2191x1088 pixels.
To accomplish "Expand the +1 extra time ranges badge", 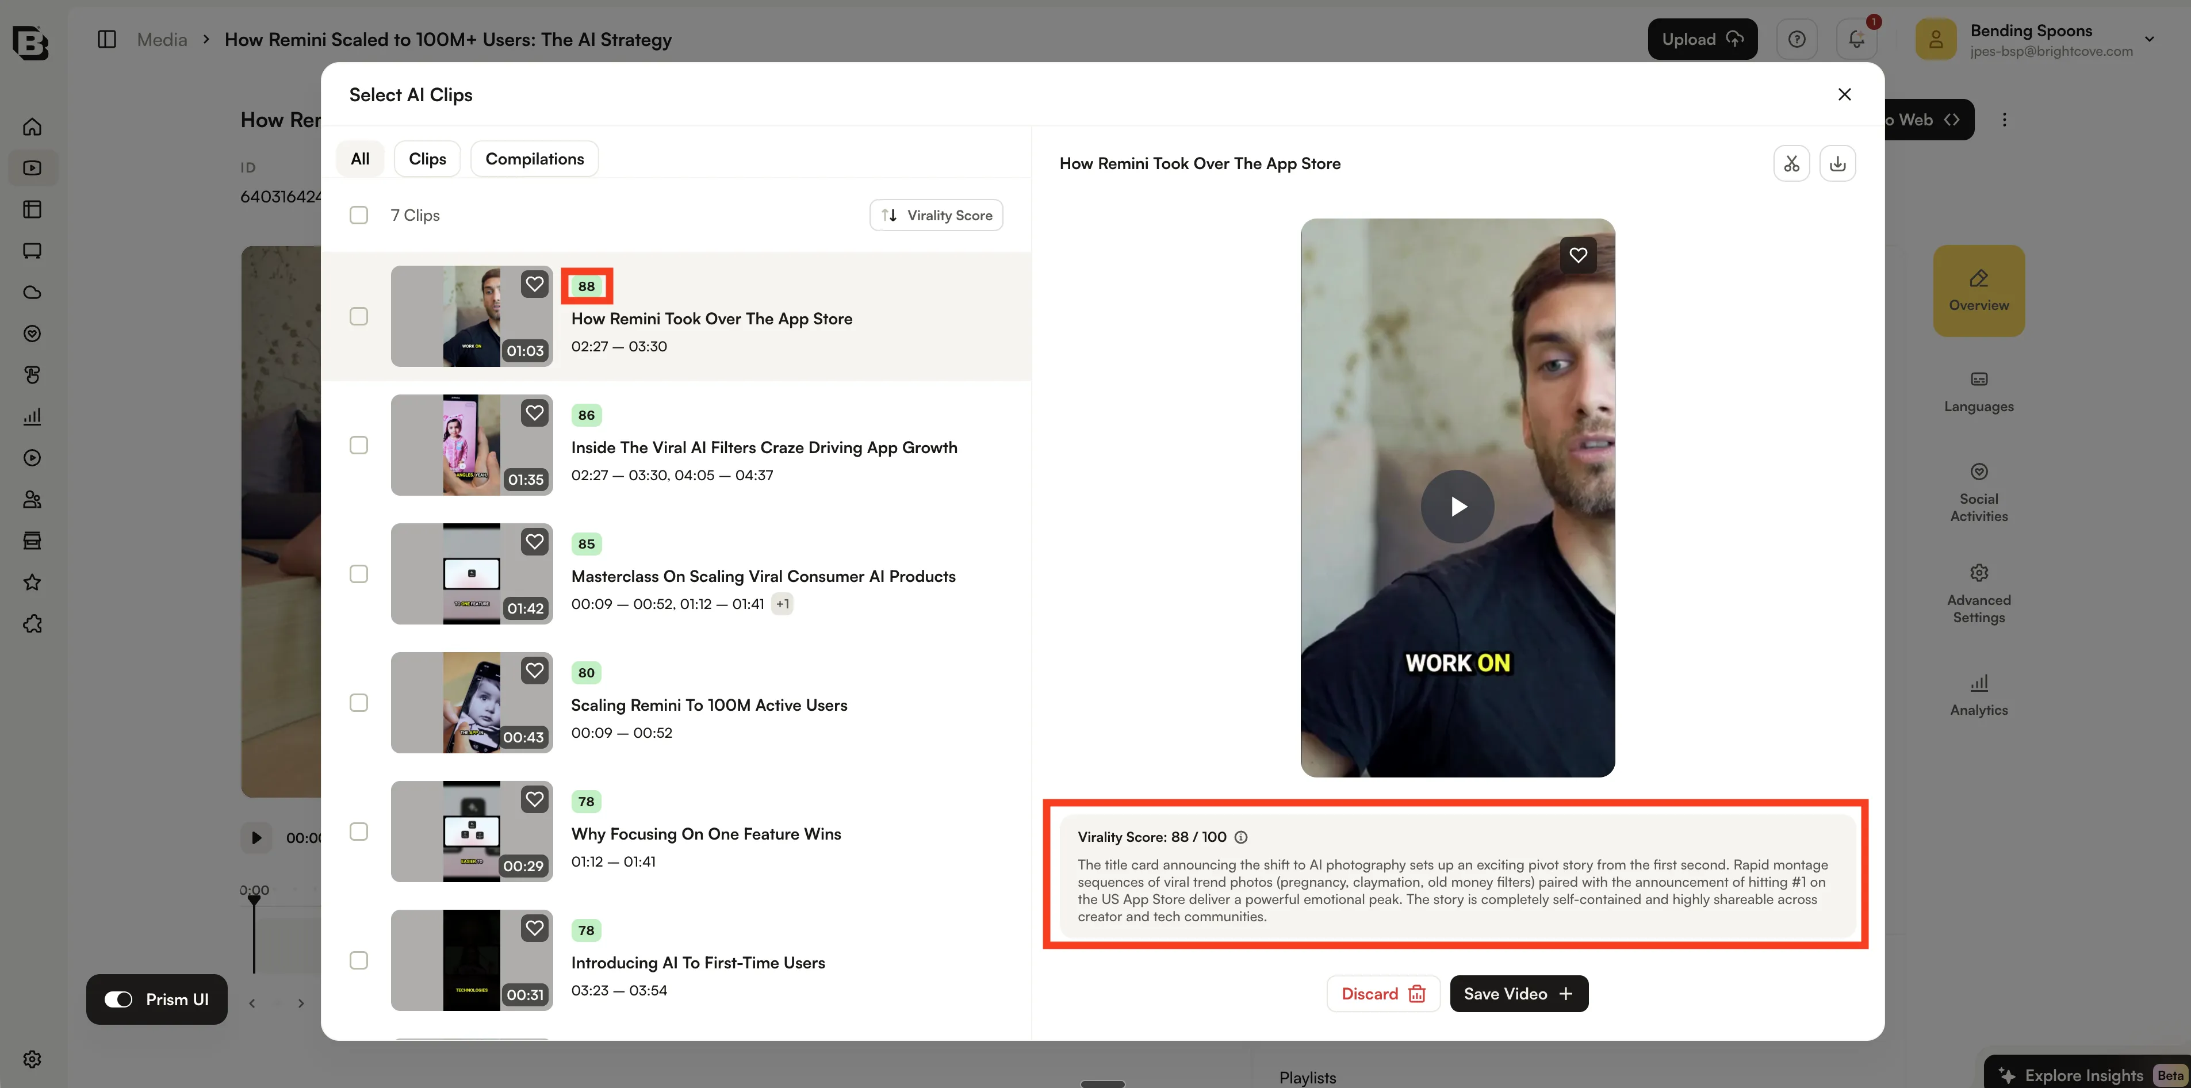I will pos(783,604).
